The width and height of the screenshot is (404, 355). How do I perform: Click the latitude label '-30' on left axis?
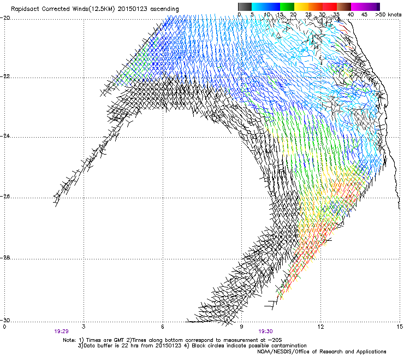click(x=5, y=320)
